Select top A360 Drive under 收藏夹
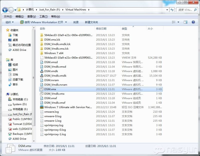The image size is (200, 156). coord(19,50)
